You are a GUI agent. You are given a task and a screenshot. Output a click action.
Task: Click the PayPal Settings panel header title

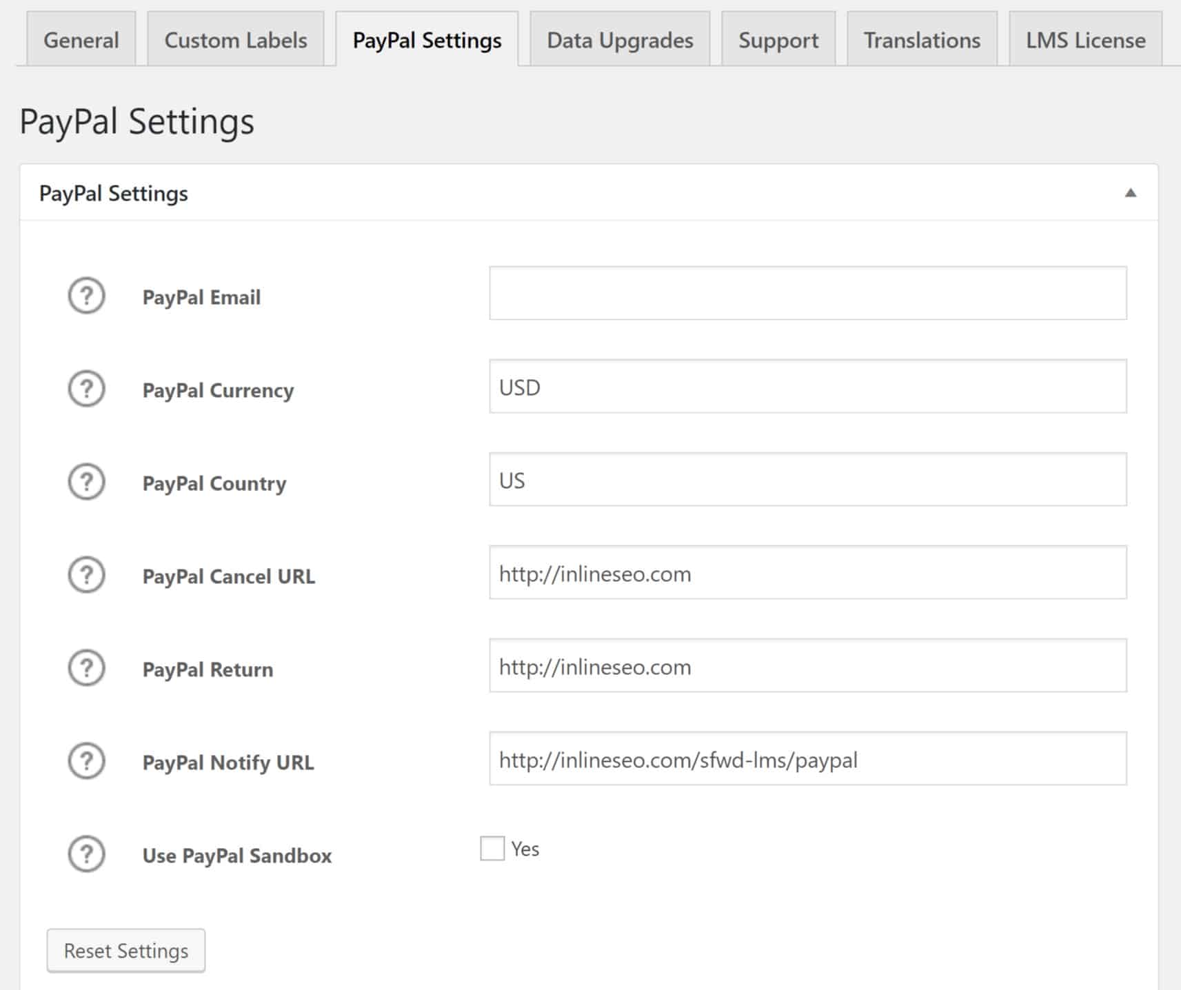(114, 194)
